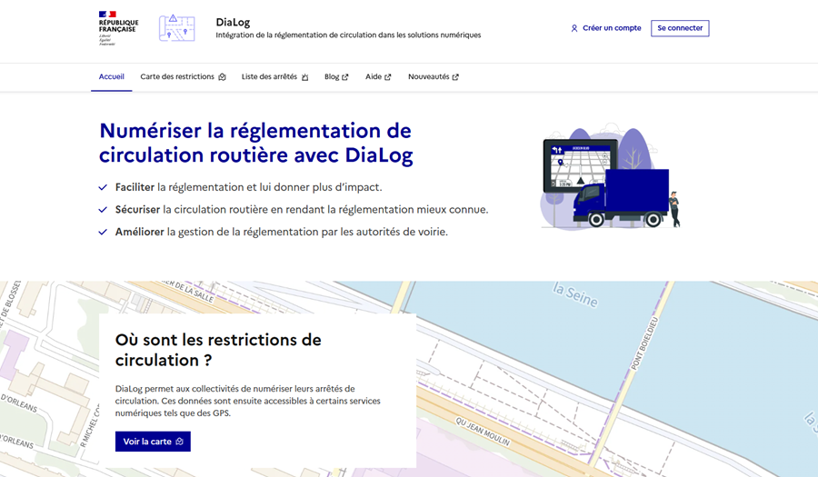
Task: Click la Seine label on background map
Action: pos(576,293)
